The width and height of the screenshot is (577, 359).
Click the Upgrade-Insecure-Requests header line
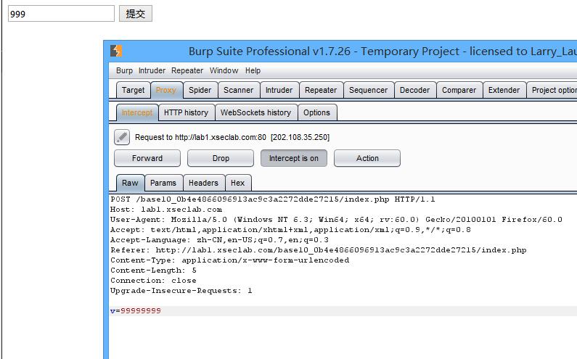tap(181, 291)
